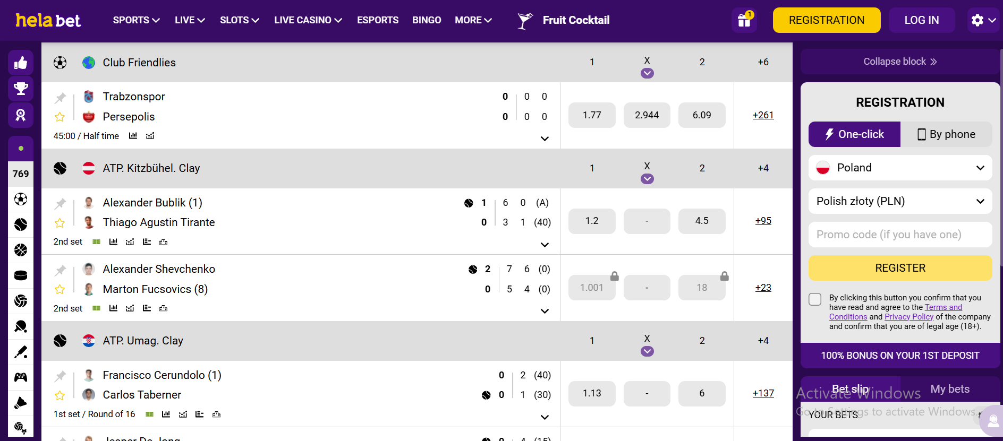
Task: Click the promo code input field
Action: [x=900, y=235]
